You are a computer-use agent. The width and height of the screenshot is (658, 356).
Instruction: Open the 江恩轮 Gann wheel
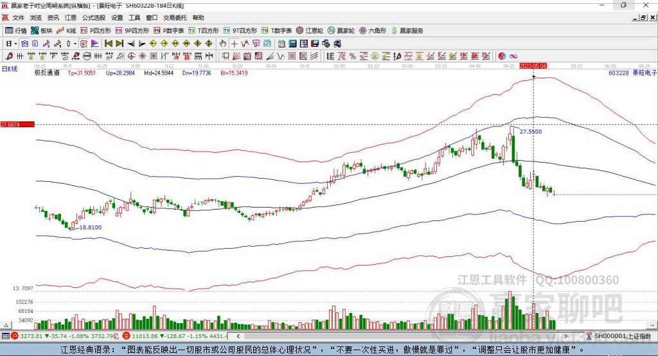pos(310,31)
